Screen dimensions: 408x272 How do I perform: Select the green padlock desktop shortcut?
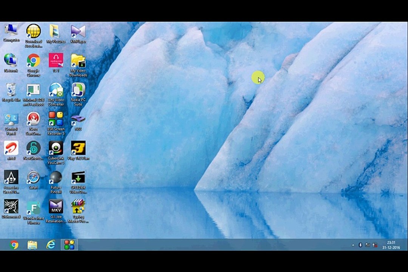(33, 150)
